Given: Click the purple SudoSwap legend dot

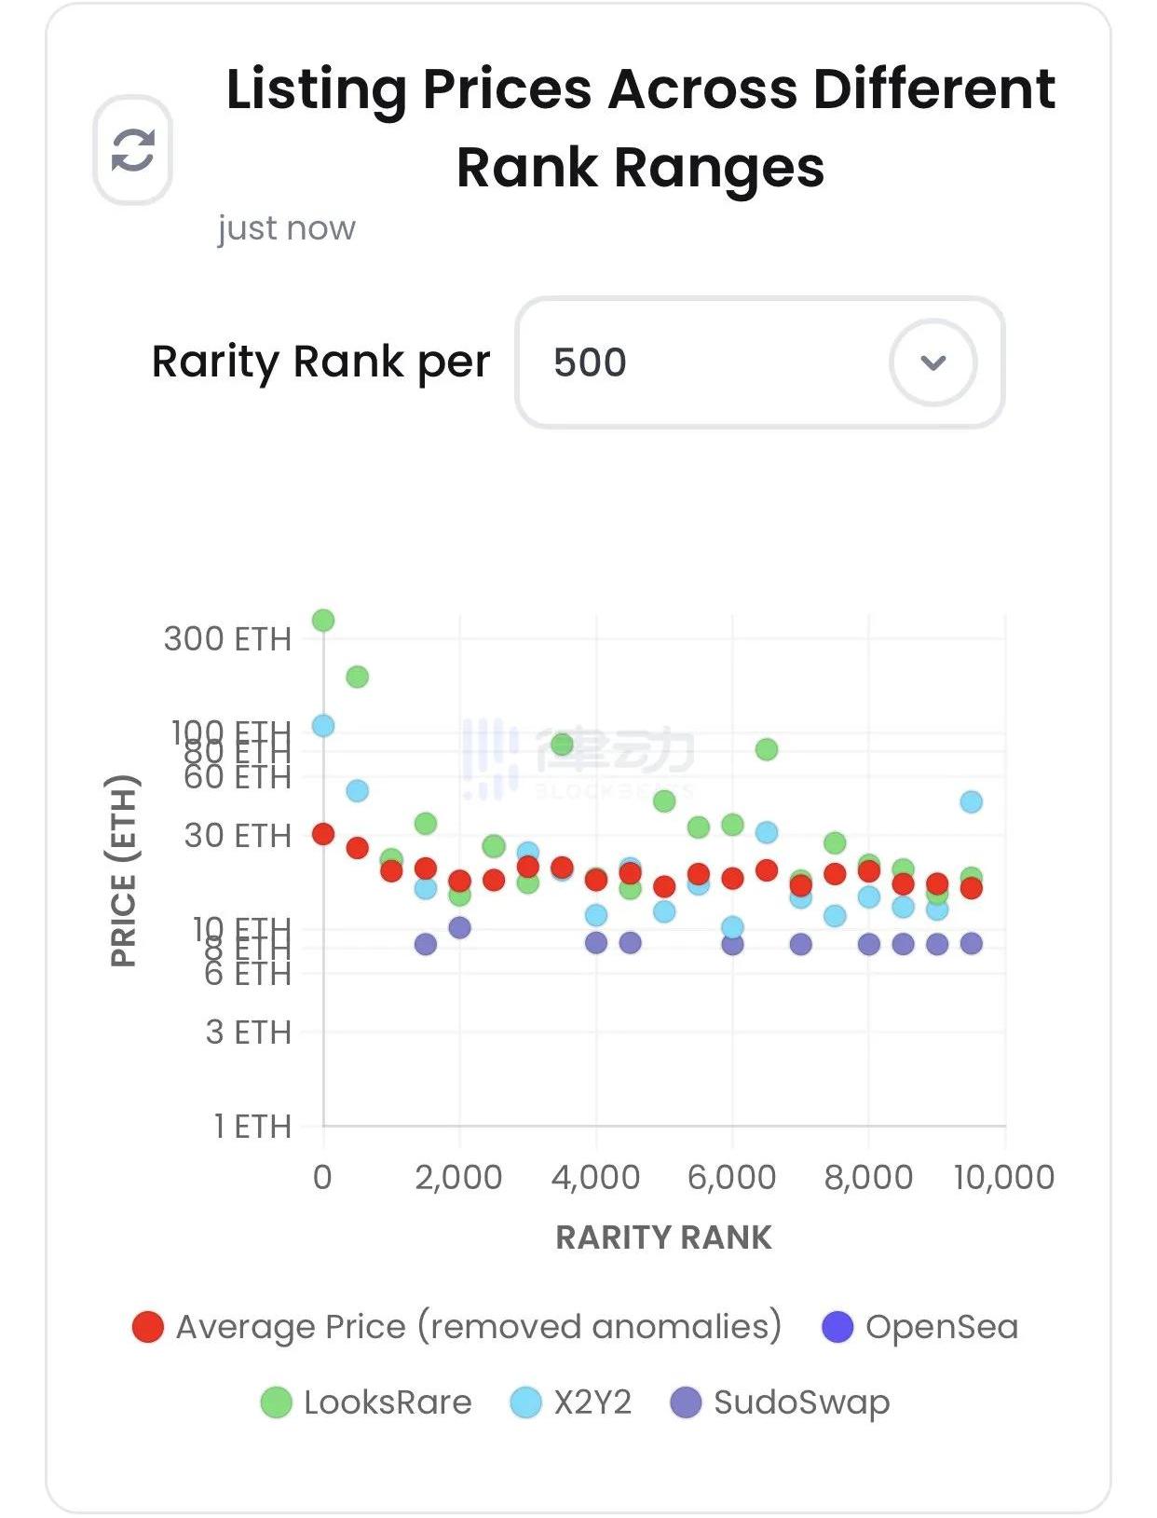Looking at the screenshot, I should 687,1402.
